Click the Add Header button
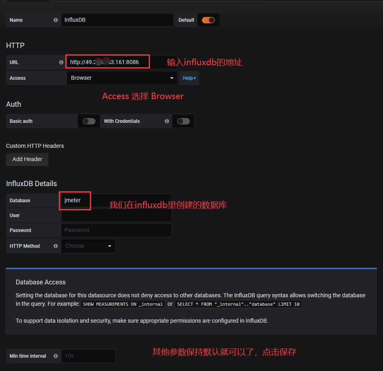Image resolution: width=383 pixels, height=371 pixels. click(27, 159)
